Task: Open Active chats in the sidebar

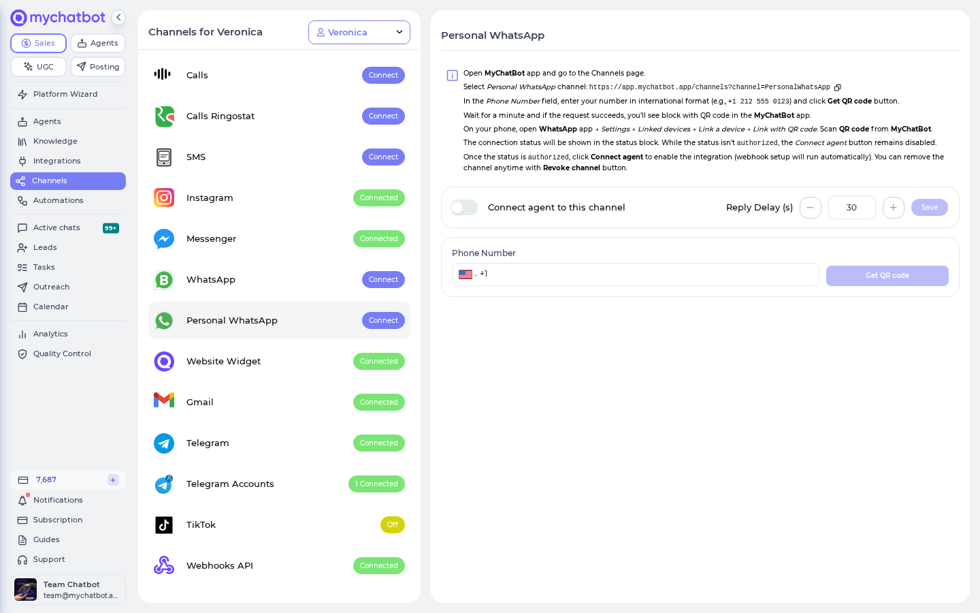Action: (x=68, y=228)
